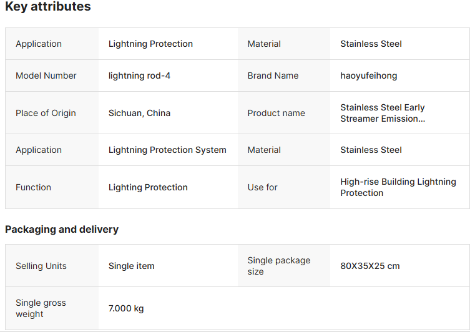The width and height of the screenshot is (470, 332).
Task: Select the Selling Units label
Action: point(41,266)
